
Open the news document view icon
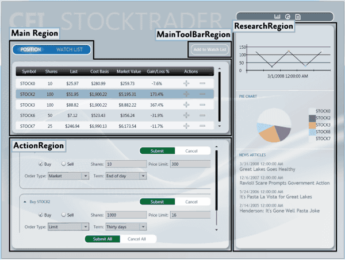tap(298, 17)
